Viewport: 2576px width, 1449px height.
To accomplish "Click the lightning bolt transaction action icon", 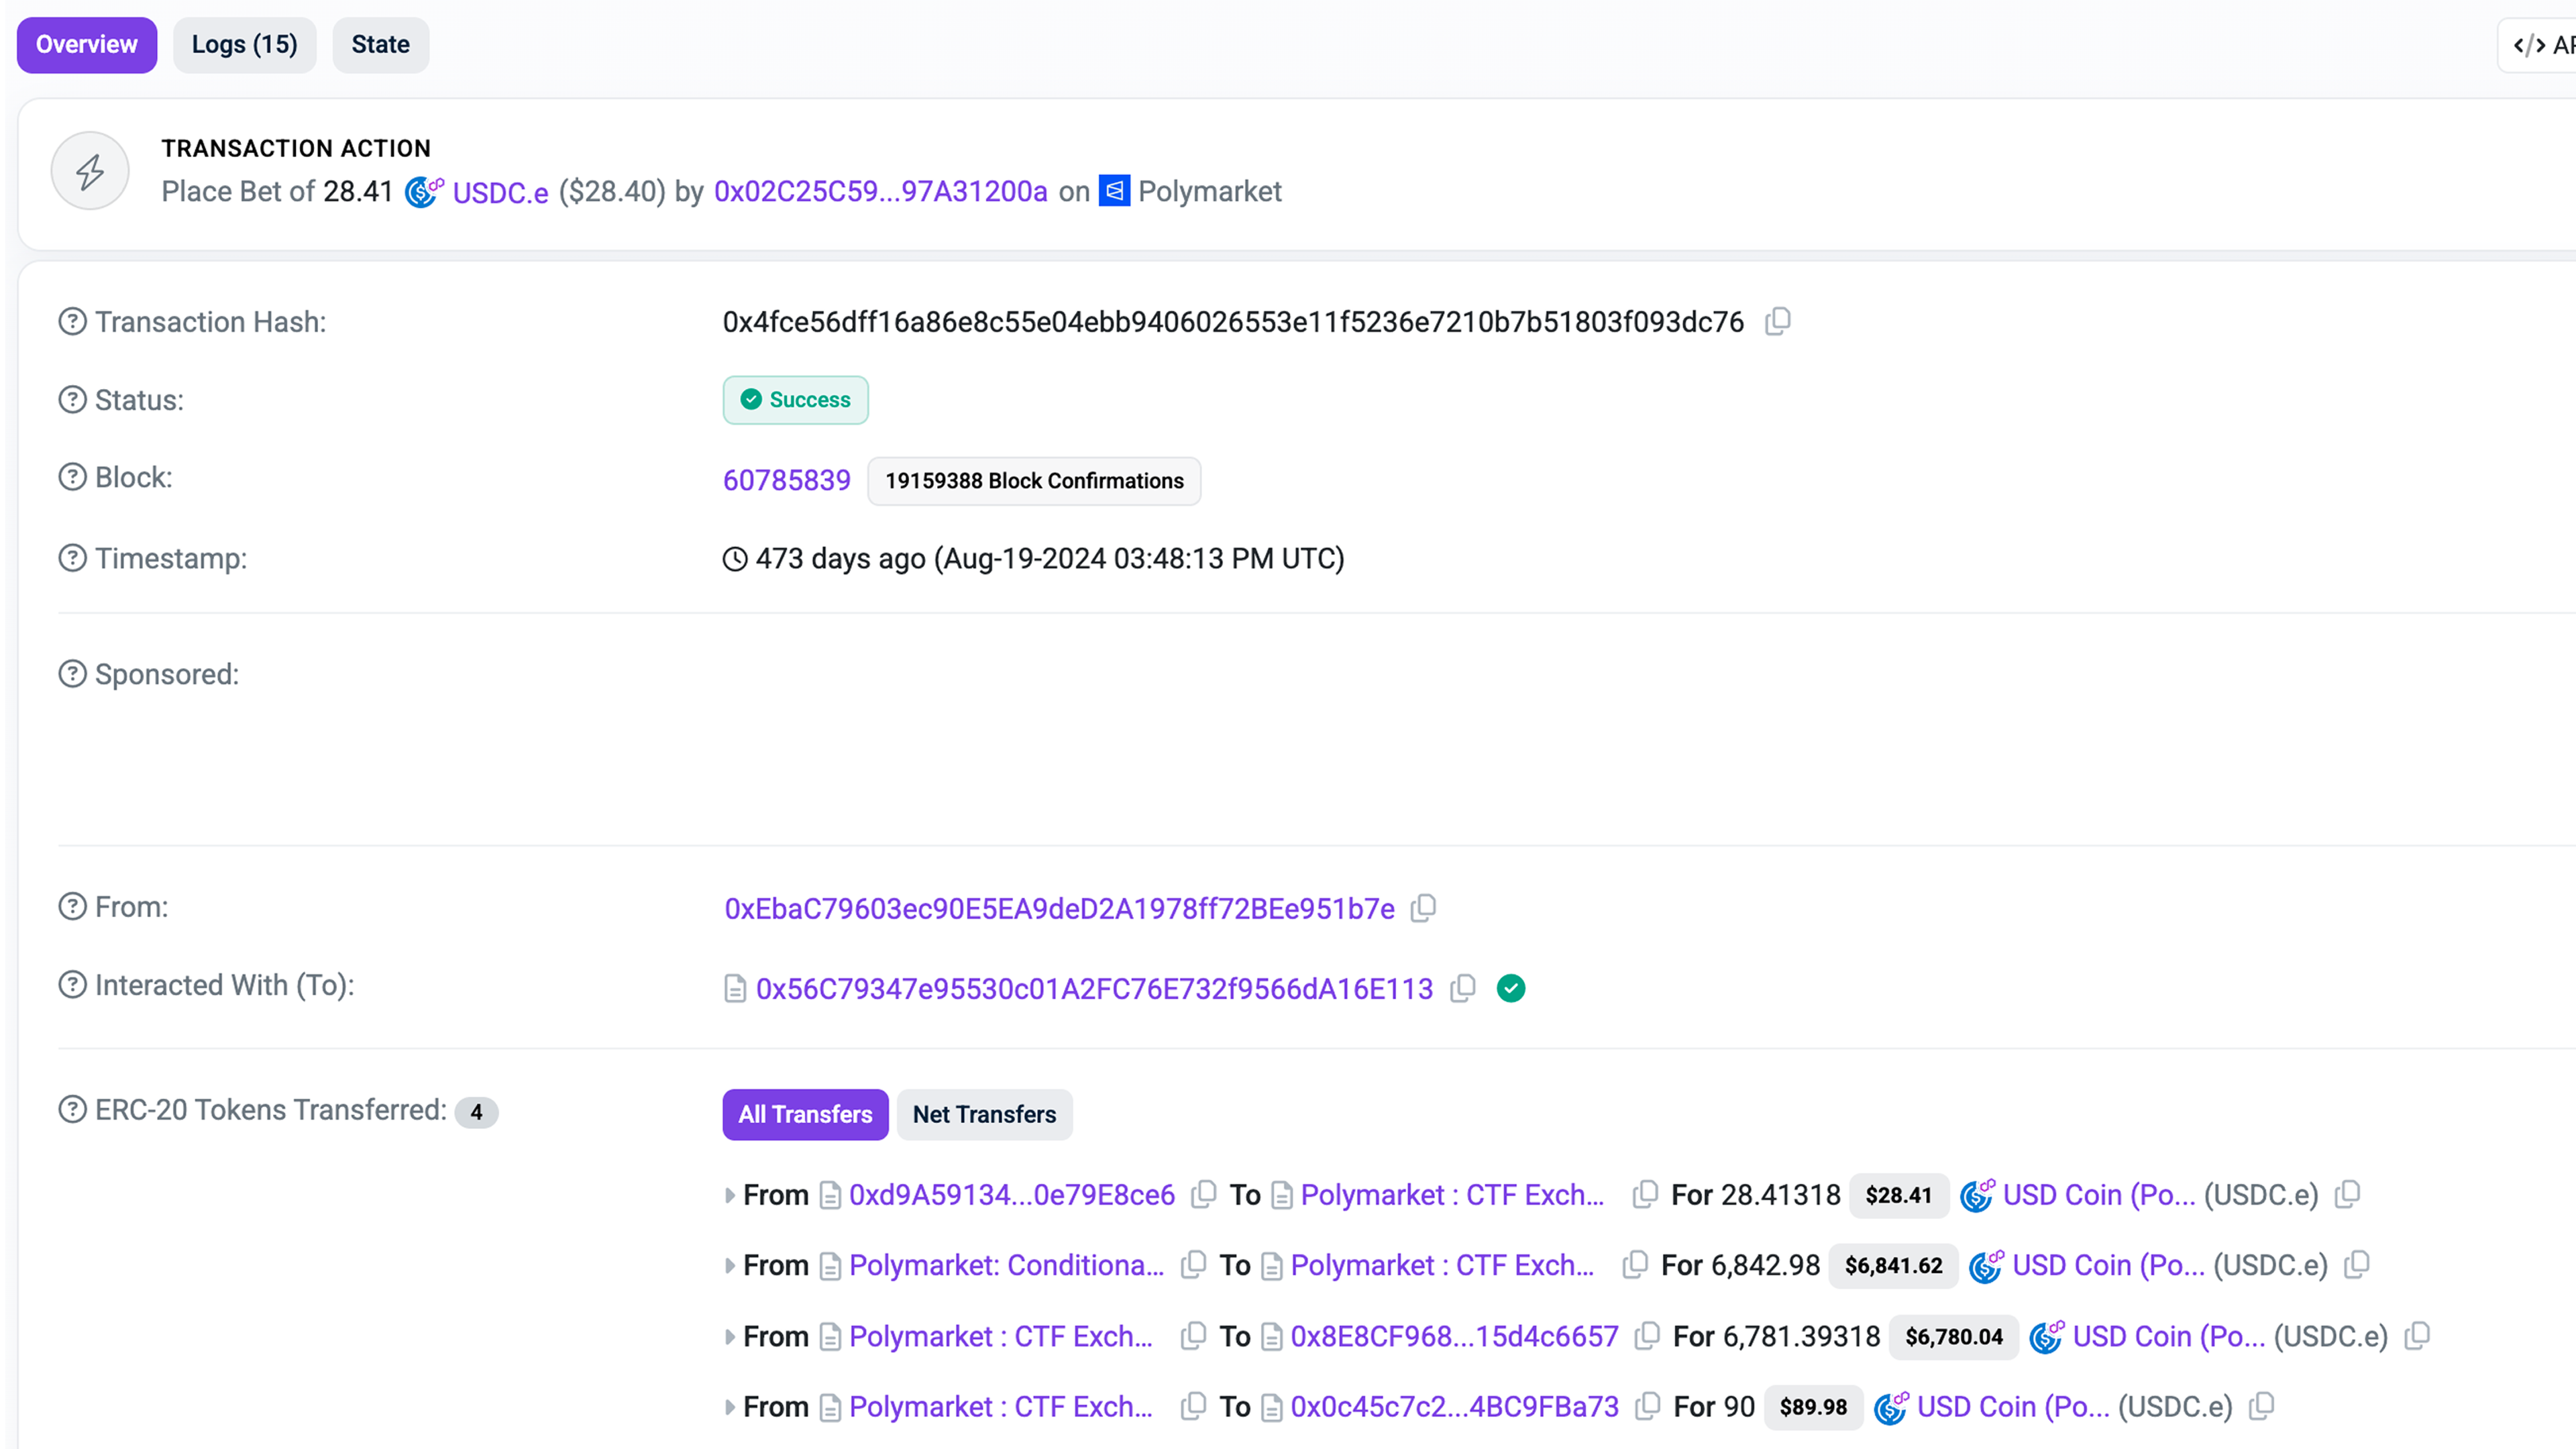I will coord(90,171).
